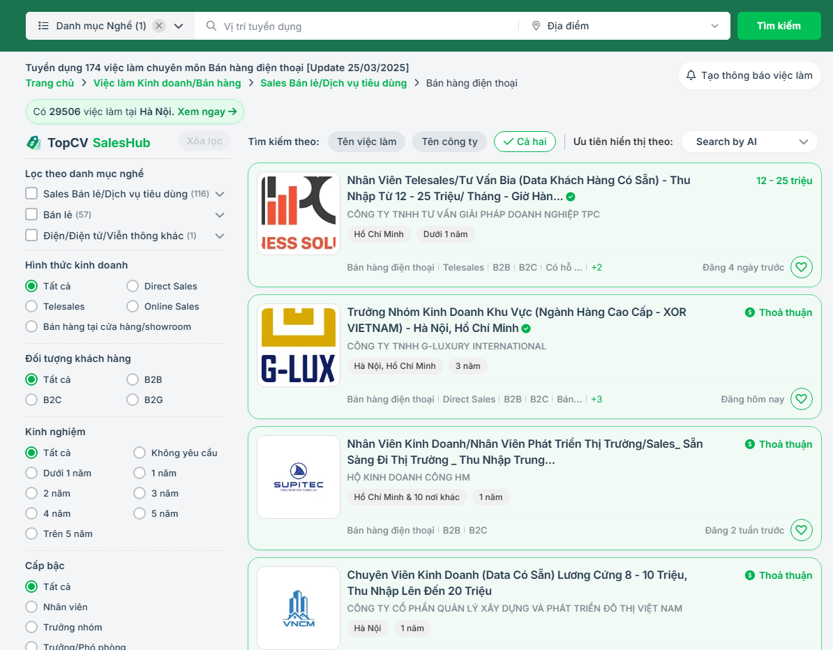The height and width of the screenshot is (650, 833).
Task: Click the TopCV SalesHub logo icon
Action: [33, 143]
